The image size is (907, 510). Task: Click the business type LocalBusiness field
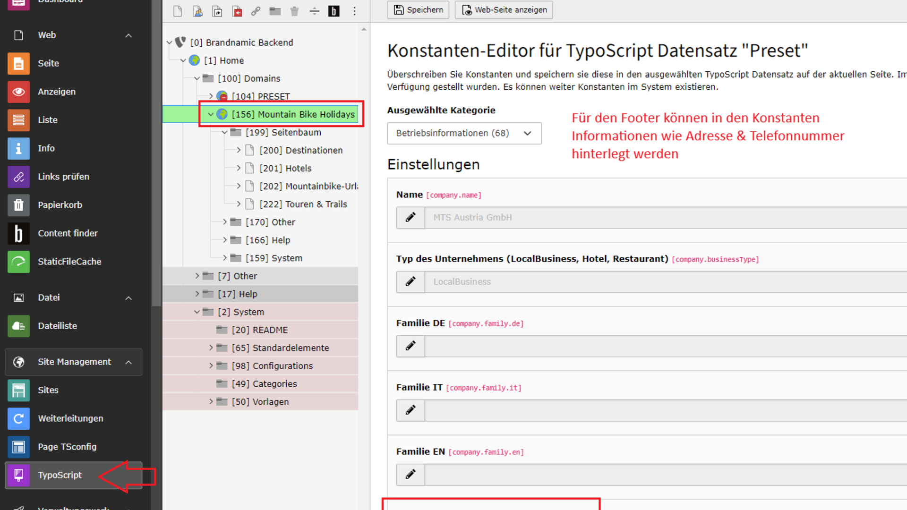click(661, 282)
